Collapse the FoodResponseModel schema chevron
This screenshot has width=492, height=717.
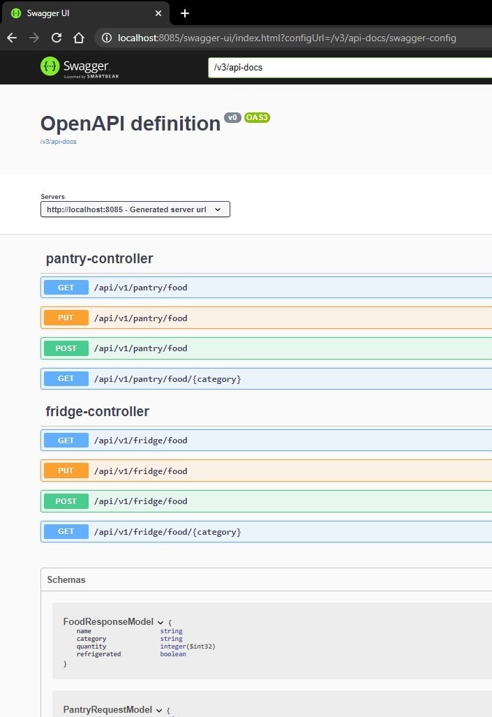click(161, 622)
